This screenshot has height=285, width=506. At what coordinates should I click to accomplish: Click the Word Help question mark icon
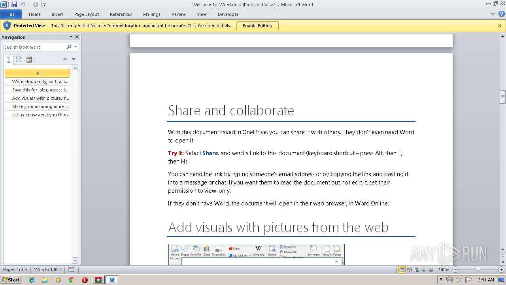(x=501, y=14)
